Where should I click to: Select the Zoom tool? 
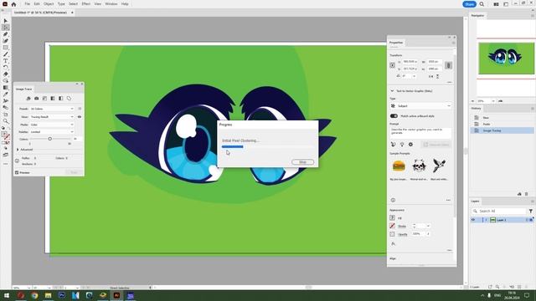pyautogui.click(x=6, y=121)
